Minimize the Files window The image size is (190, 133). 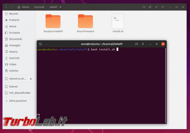tap(170, 7)
